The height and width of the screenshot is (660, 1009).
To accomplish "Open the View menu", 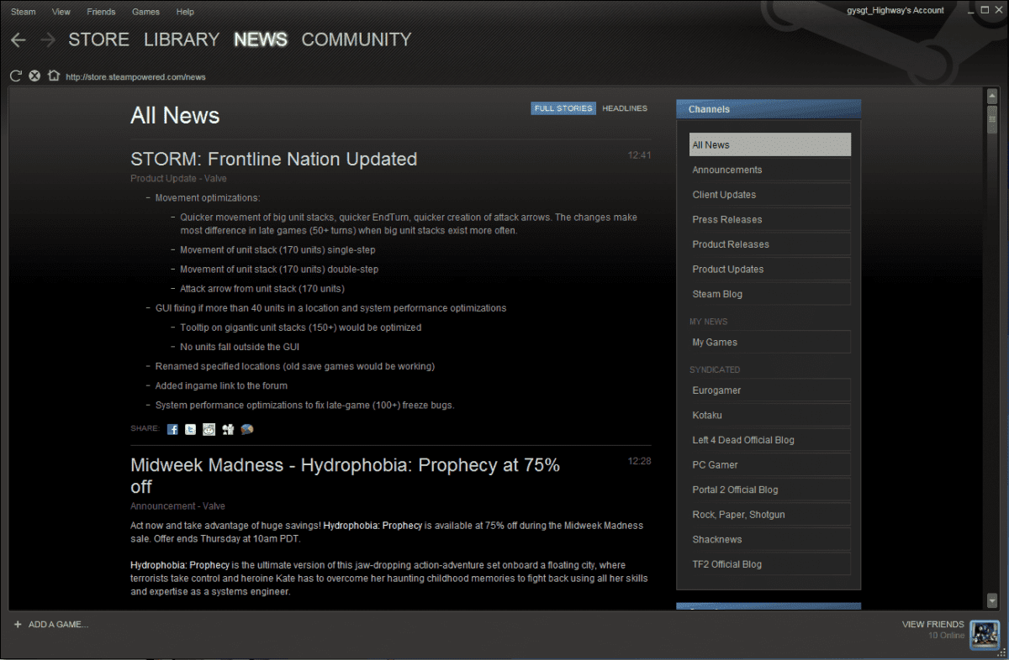I will pyautogui.click(x=61, y=11).
